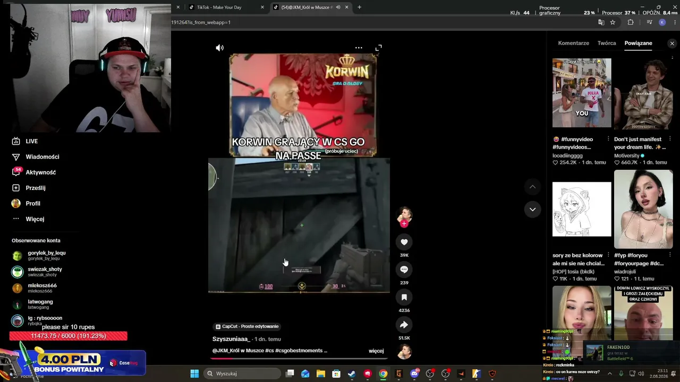680x382 pixels.
Task: Open the Chrome extensions puzzle icon
Action: pos(631,22)
